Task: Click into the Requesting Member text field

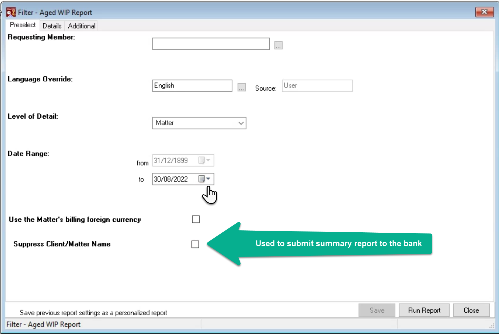Action: point(211,44)
